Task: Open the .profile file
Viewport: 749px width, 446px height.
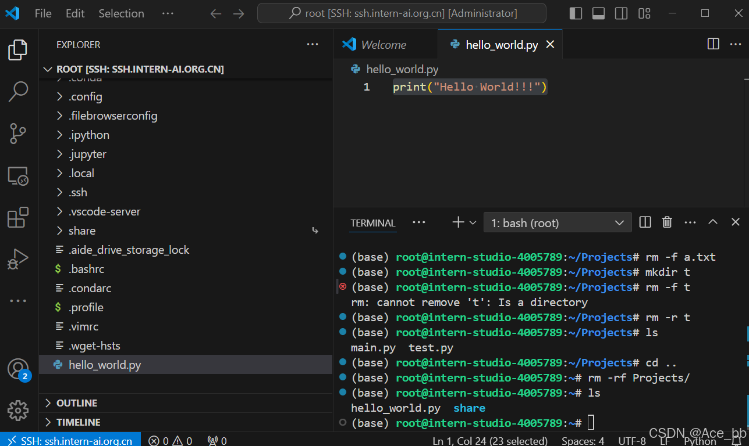Action: coord(186,307)
